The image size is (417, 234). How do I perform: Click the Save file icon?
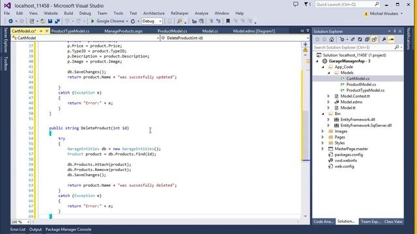click(50, 21)
